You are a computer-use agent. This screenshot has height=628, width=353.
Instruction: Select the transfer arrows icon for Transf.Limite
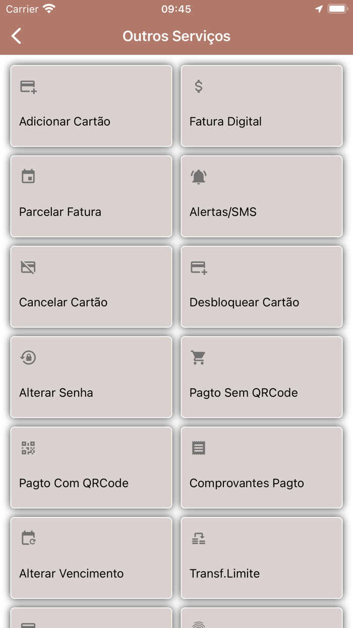199,538
